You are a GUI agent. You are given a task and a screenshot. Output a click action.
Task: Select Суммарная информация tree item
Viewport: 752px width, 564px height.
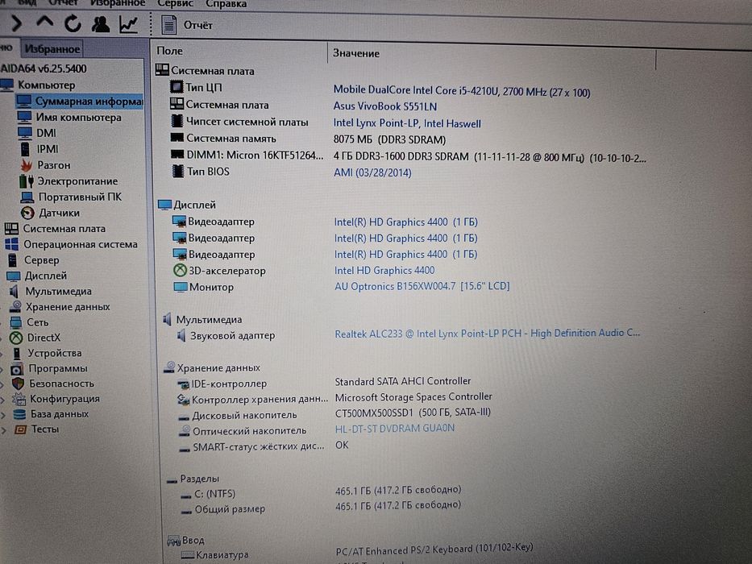coord(89,102)
